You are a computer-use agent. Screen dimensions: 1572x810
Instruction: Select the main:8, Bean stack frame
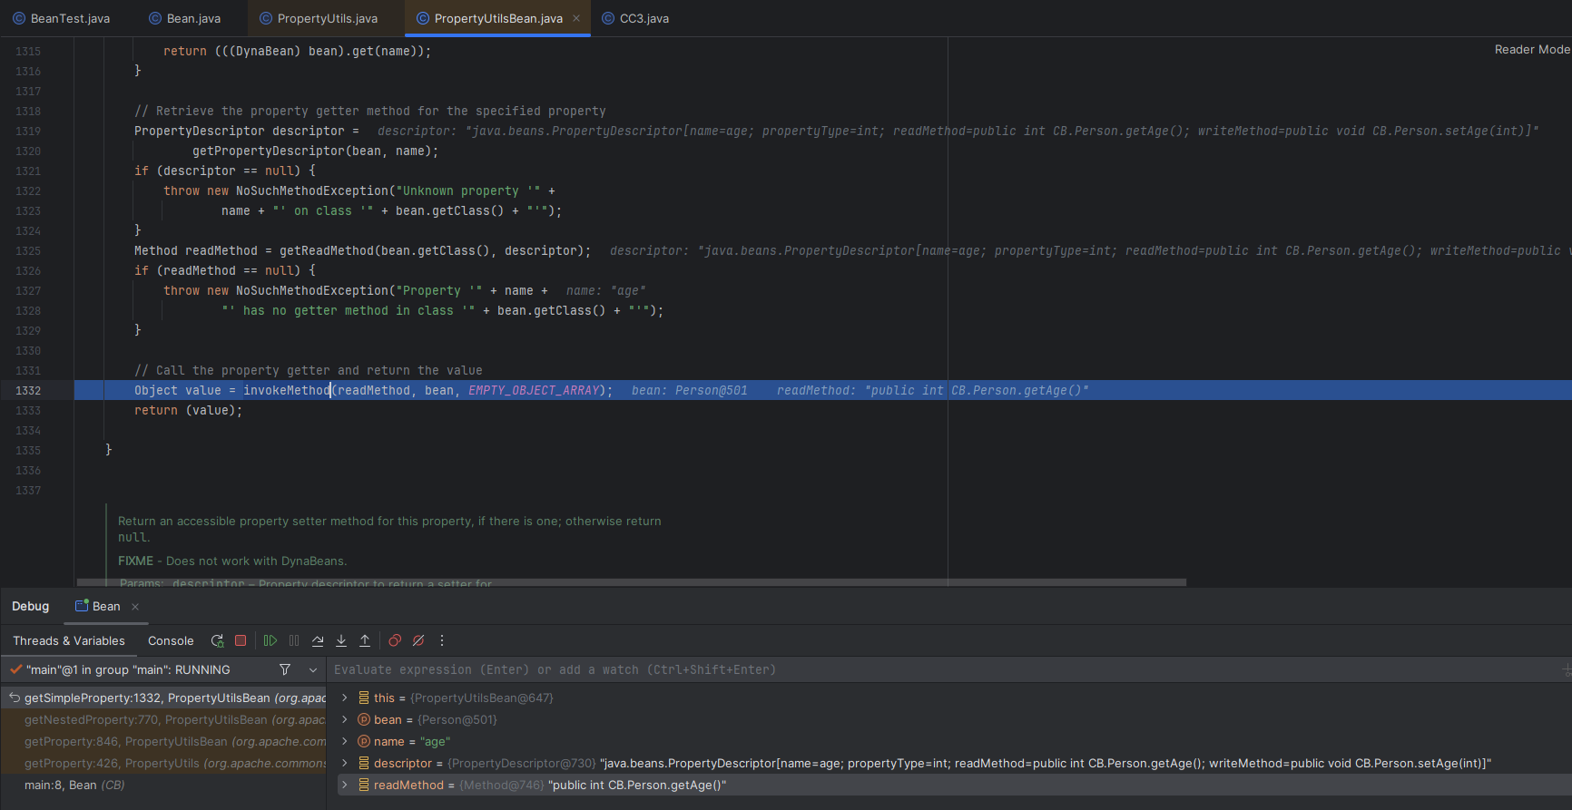pos(163,785)
